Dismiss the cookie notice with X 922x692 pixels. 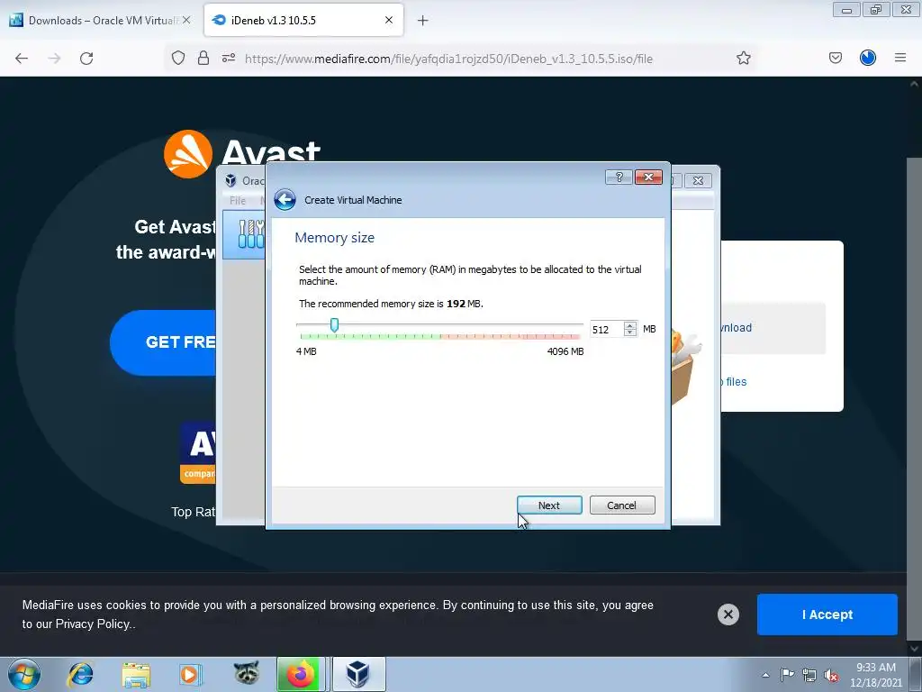click(x=728, y=615)
